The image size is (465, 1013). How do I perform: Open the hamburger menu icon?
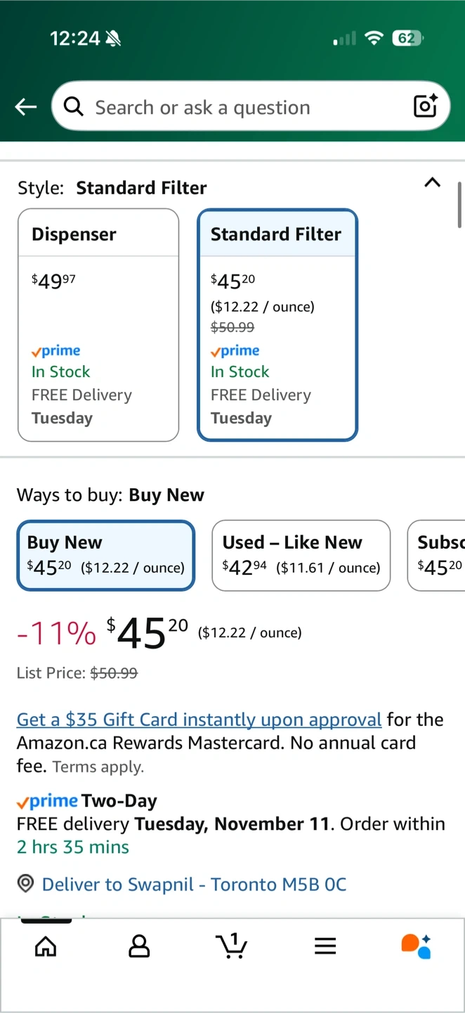coord(325,946)
